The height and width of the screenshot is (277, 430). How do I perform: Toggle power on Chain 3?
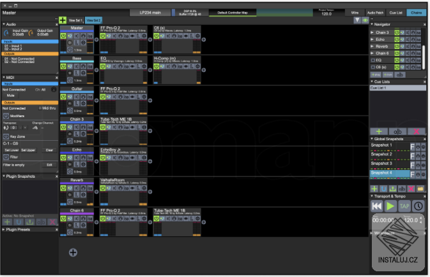click(63, 127)
